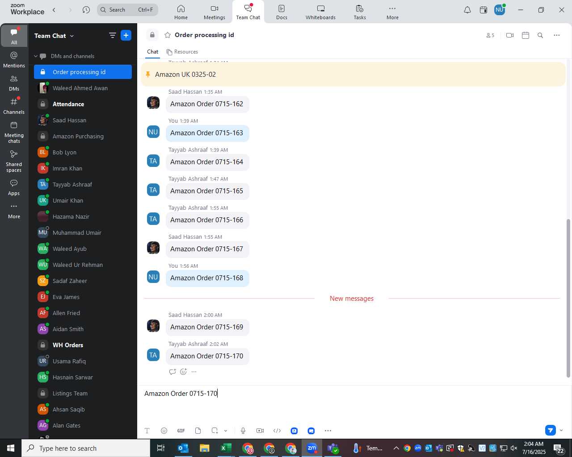Search within this chat
The height and width of the screenshot is (457, 572).
point(540,35)
